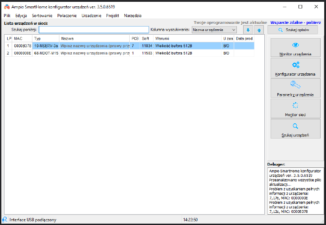The height and width of the screenshot is (225, 326).
Task: Click Interface USB podłączony status text
Action: tap(33, 220)
